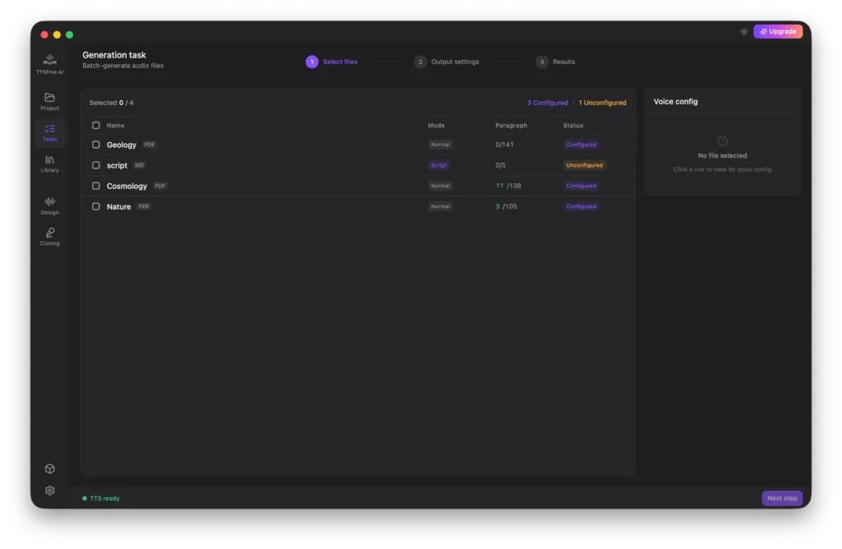Select the Geology row name

click(122, 145)
